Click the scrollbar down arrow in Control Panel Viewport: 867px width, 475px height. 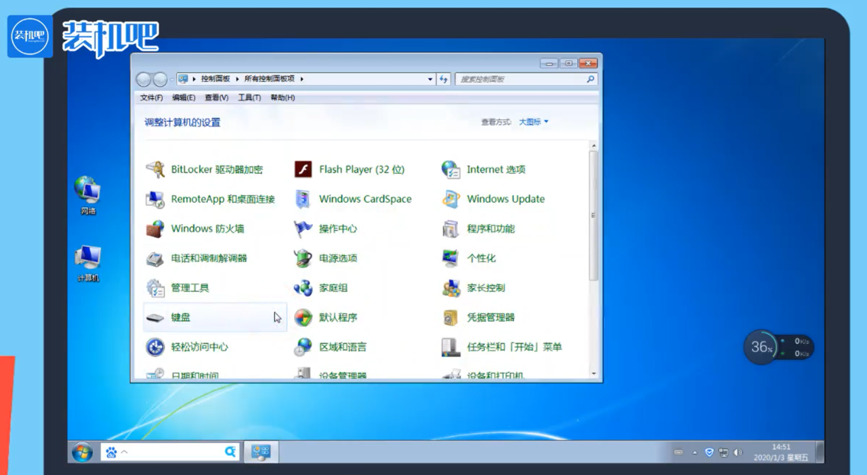(593, 373)
